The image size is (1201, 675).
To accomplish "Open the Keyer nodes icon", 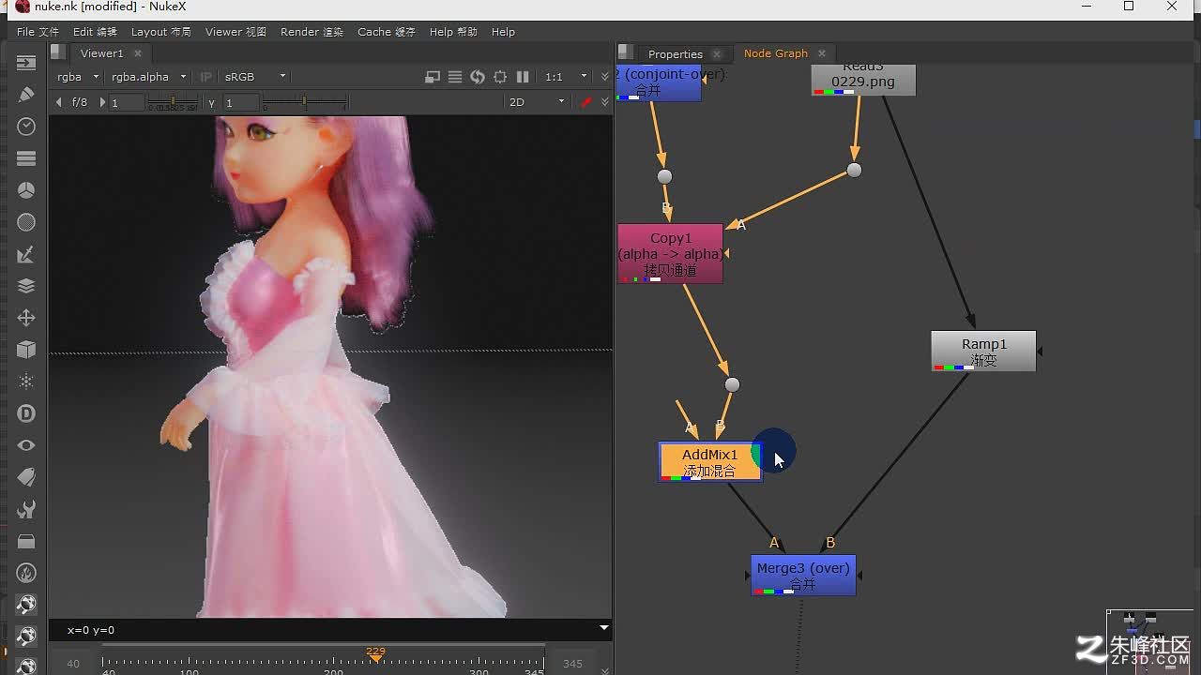I will tap(26, 254).
